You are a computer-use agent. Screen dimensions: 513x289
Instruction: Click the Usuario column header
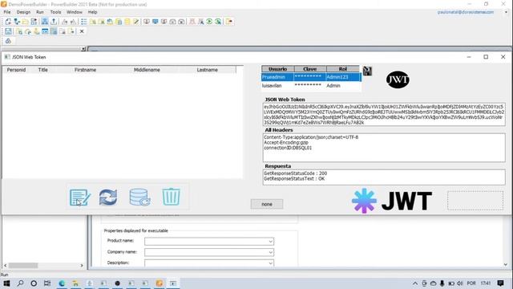(x=278, y=69)
